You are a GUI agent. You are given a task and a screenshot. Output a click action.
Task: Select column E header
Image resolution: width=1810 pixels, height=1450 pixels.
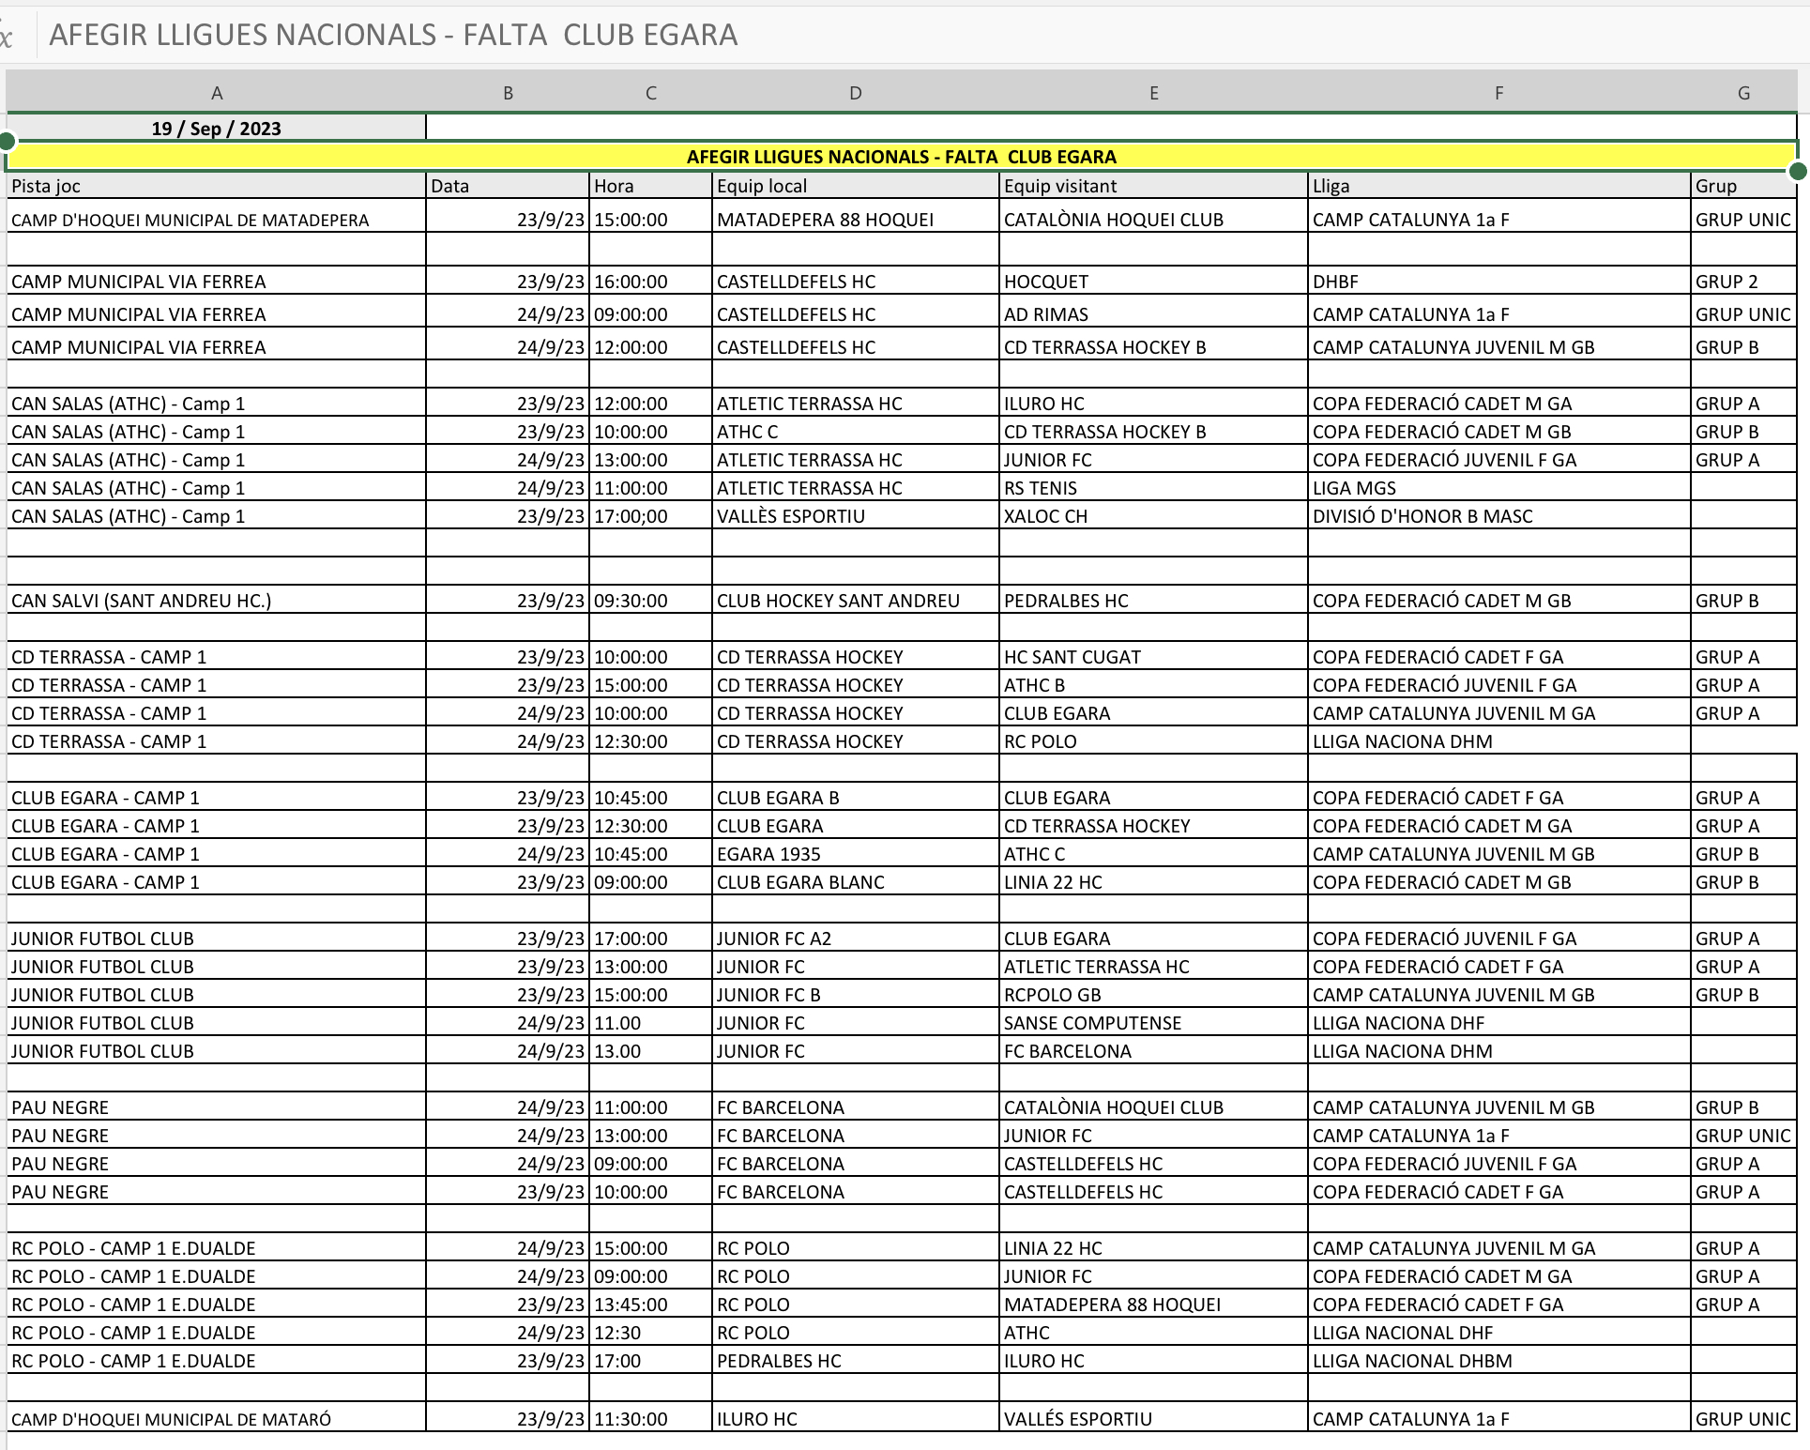1154,93
